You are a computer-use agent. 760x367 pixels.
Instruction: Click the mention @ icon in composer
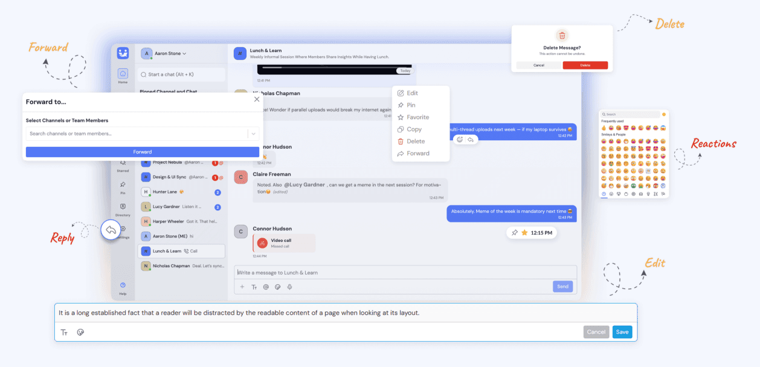pos(266,287)
